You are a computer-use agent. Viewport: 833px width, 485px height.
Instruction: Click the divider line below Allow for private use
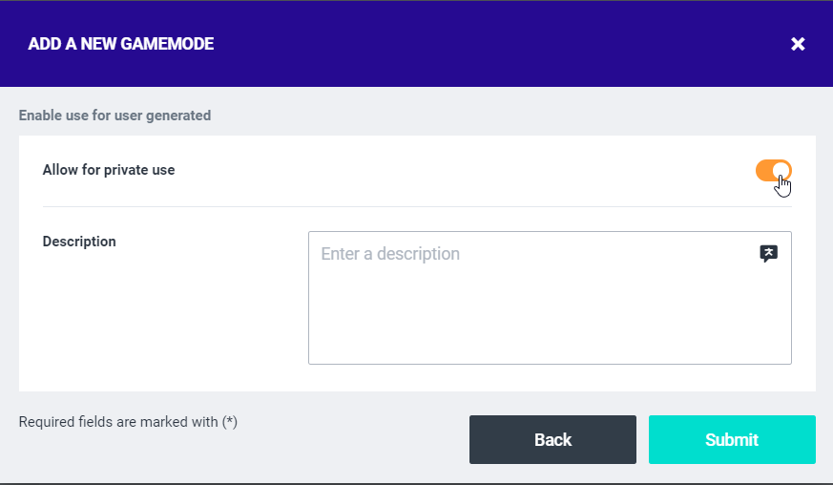pos(417,206)
